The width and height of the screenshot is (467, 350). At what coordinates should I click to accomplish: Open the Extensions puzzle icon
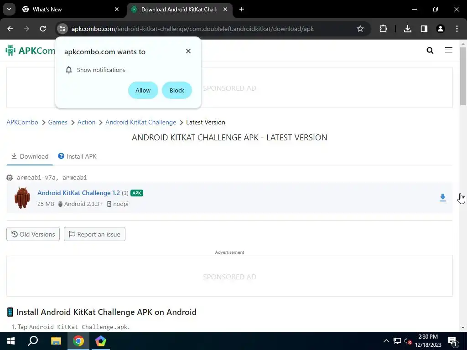point(383,29)
